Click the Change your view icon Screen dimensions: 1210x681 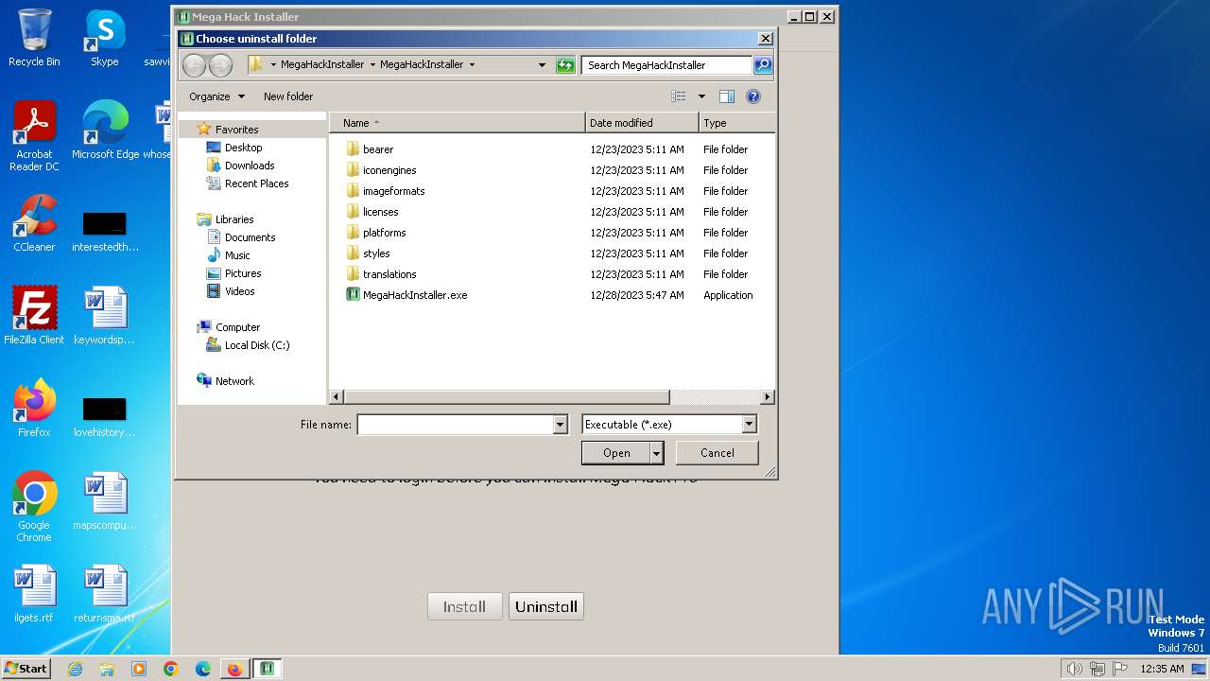(678, 96)
